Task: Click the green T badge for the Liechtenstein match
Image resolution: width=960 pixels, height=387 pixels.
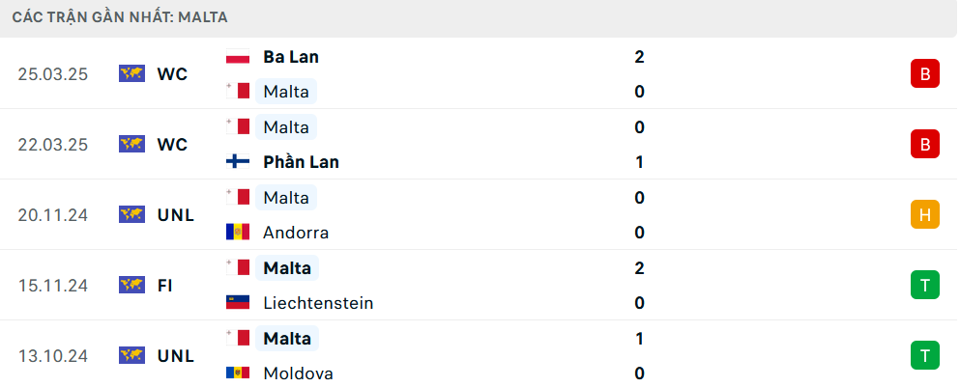Action: click(x=924, y=285)
